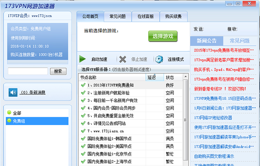This screenshot has width=260, height=166.
Task: Click checkmark icon of 7、www.173jiasu.cn row
Action: tap(83, 131)
